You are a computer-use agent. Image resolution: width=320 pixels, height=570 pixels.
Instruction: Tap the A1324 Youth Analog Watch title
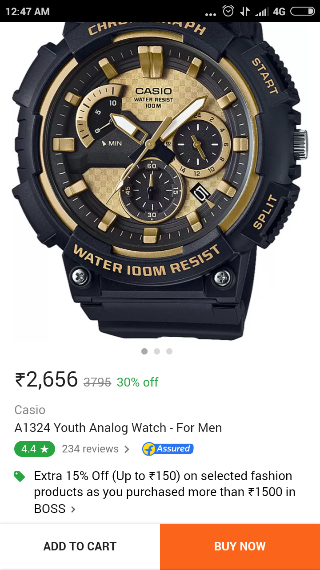pyautogui.click(x=118, y=428)
